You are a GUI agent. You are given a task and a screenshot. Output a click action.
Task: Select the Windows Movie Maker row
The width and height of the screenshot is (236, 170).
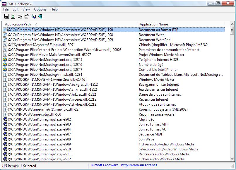(x=156, y=80)
